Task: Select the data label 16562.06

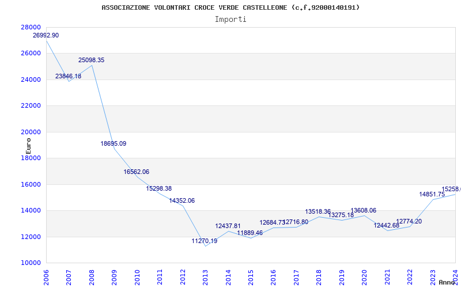Action: point(137,172)
